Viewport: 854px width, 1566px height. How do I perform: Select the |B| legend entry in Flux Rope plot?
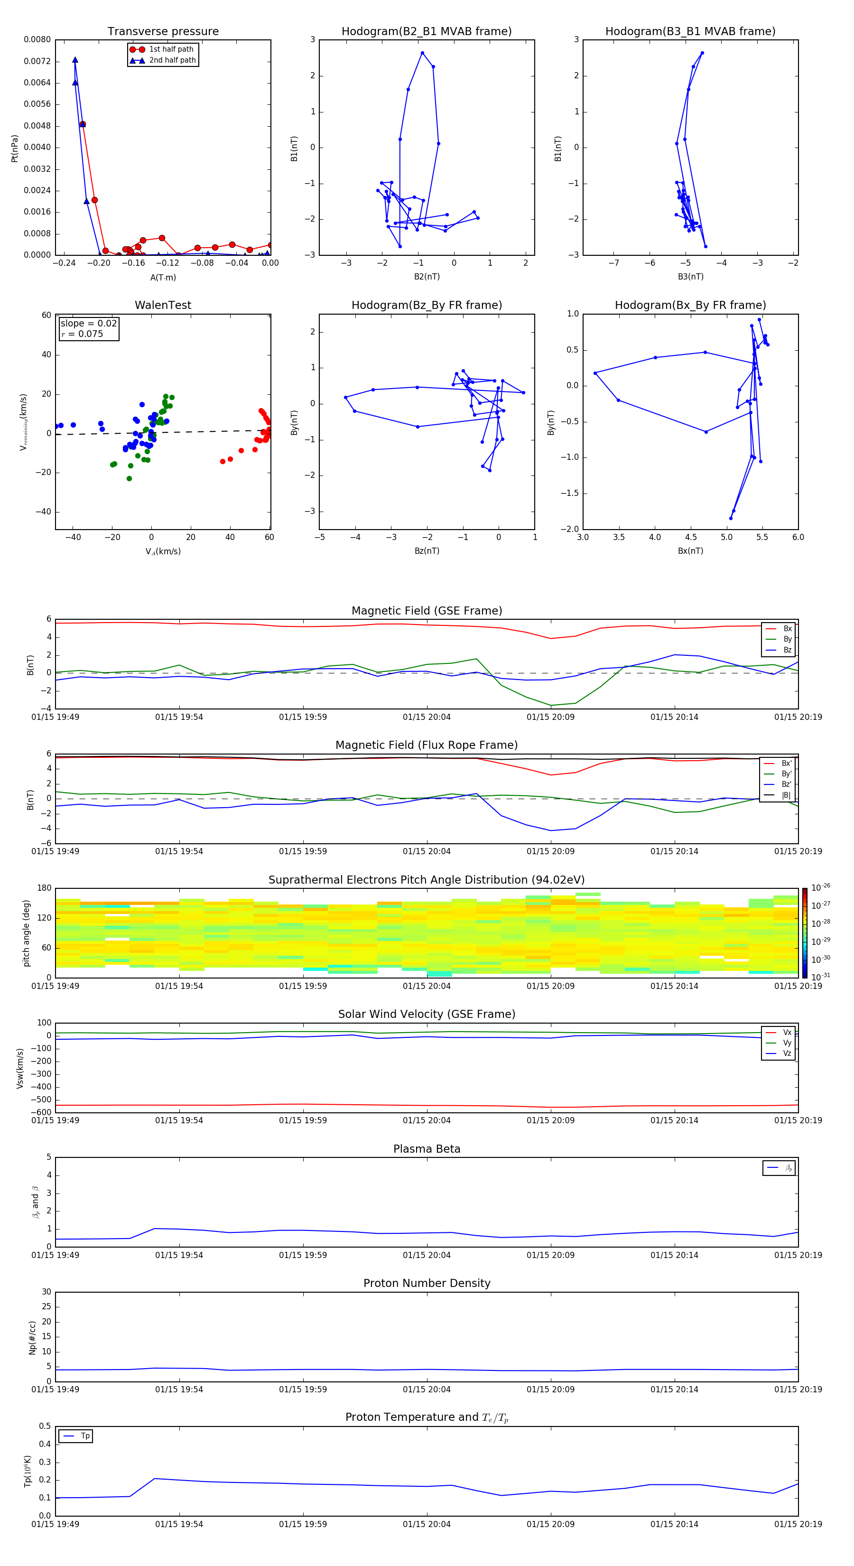pos(778,795)
